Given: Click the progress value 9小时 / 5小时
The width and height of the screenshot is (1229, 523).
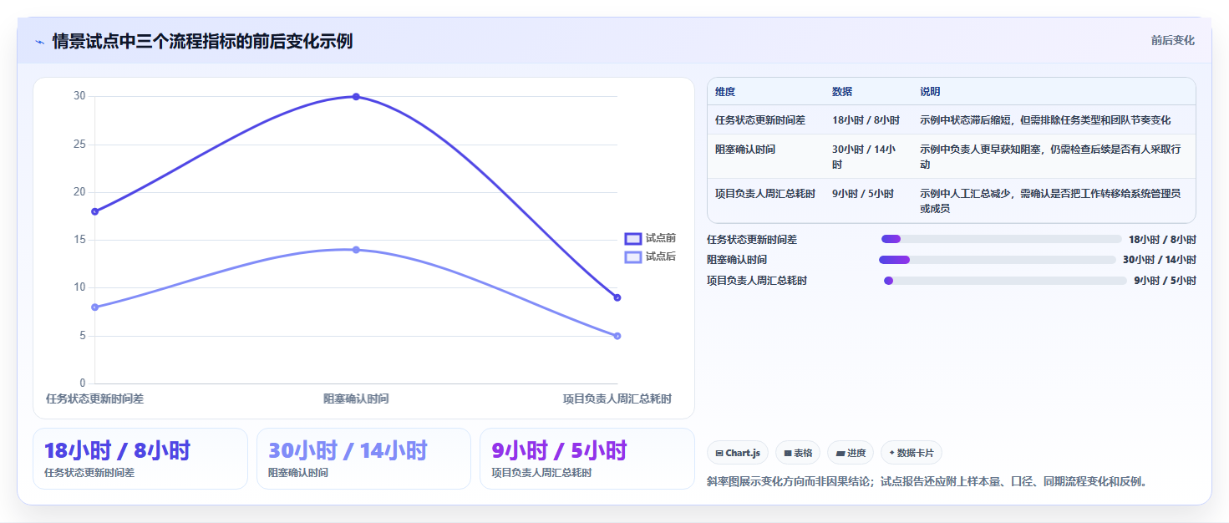Looking at the screenshot, I should (x=1165, y=281).
